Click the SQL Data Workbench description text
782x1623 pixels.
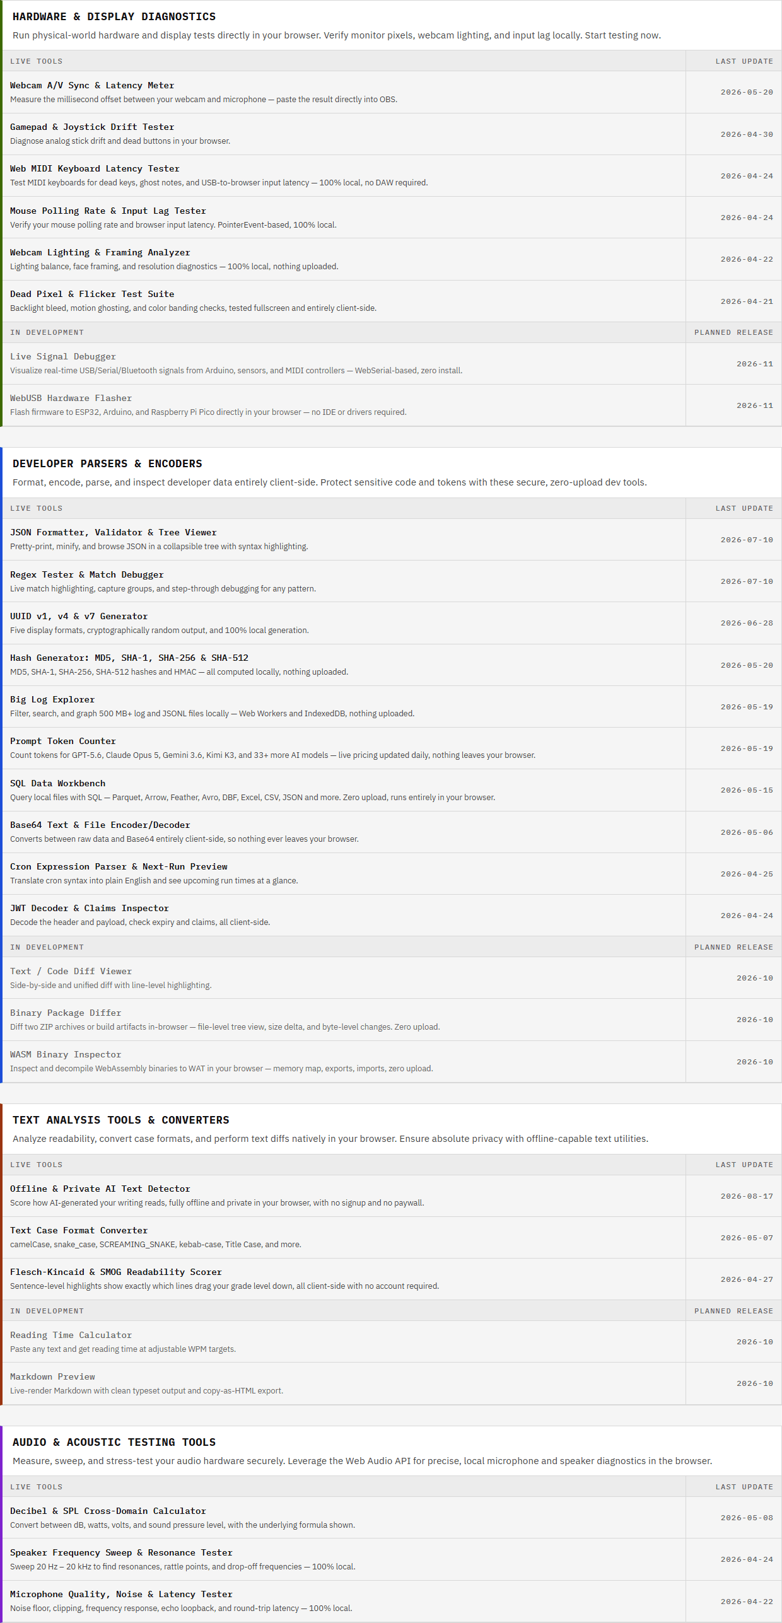pyautogui.click(x=252, y=798)
